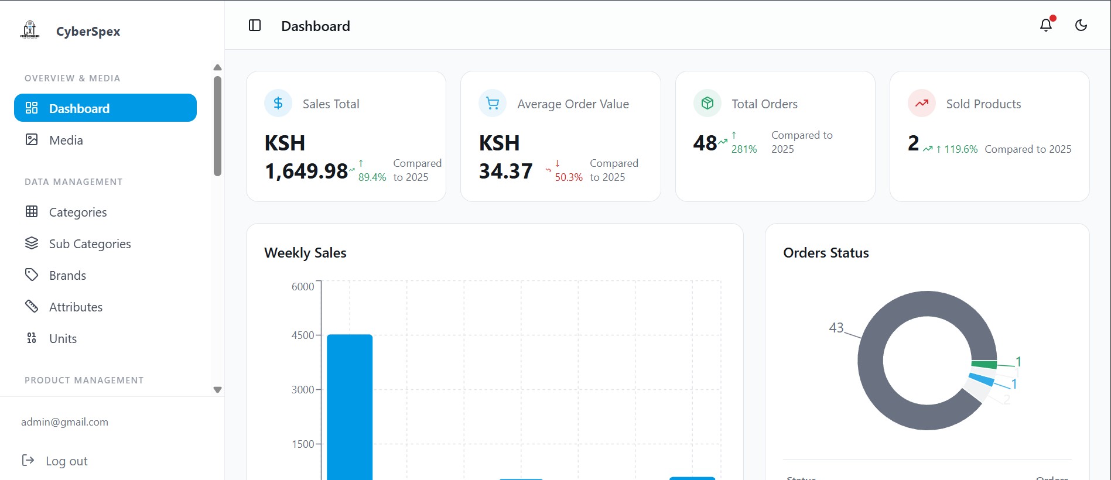This screenshot has height=480, width=1111.
Task: Click the PRODUCT MANAGEMENT section label
Action: [x=84, y=380]
